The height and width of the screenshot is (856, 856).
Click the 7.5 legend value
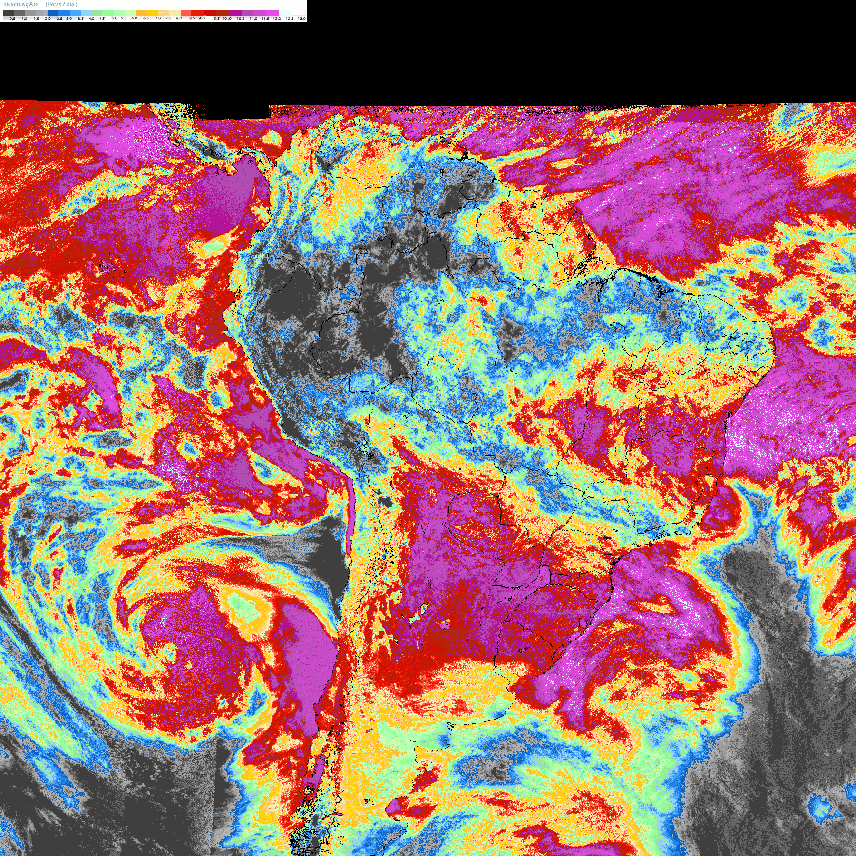168,18
